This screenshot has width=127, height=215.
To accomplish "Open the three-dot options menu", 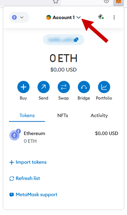I will pos(114,17).
